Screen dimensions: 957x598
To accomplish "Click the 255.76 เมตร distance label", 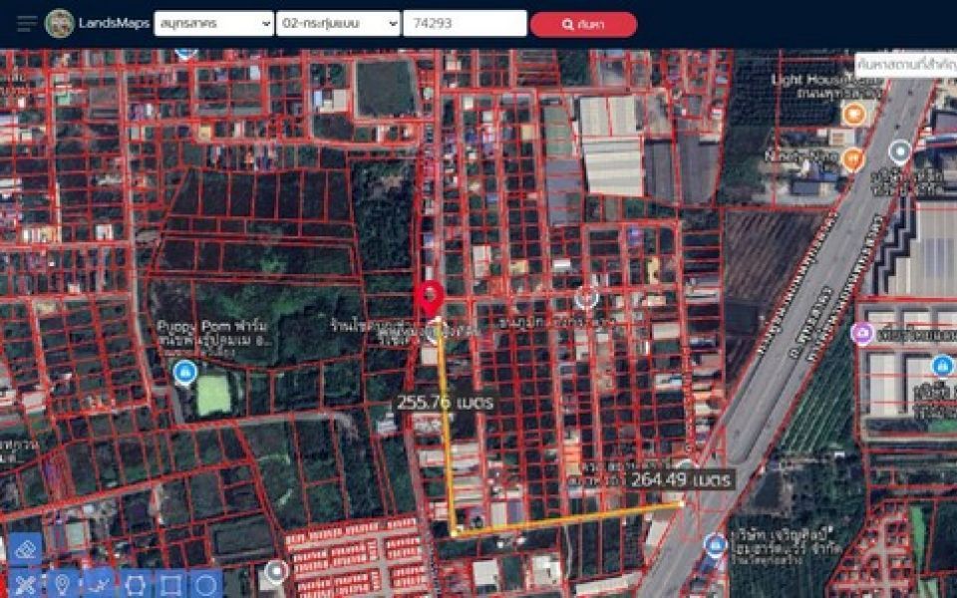I will [x=446, y=403].
